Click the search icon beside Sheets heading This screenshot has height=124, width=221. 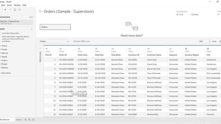(x=32, y=29)
